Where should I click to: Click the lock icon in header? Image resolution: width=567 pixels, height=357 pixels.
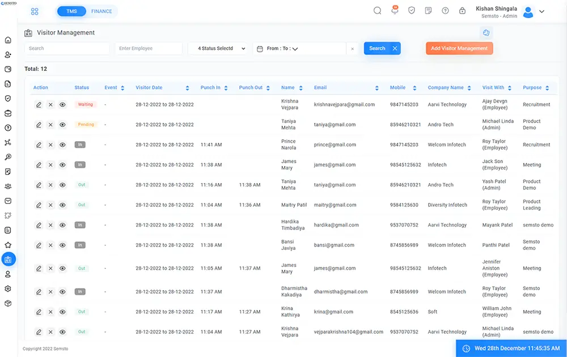[x=462, y=10]
